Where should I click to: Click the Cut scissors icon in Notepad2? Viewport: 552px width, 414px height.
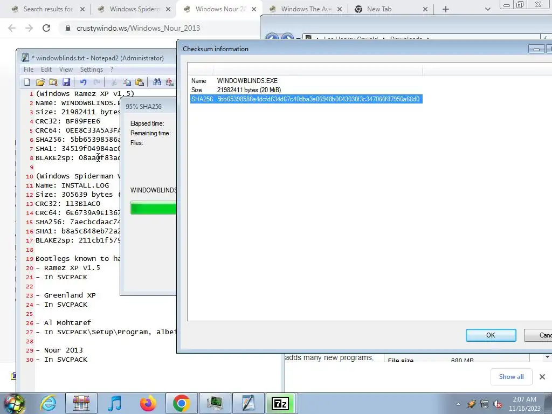point(114,82)
